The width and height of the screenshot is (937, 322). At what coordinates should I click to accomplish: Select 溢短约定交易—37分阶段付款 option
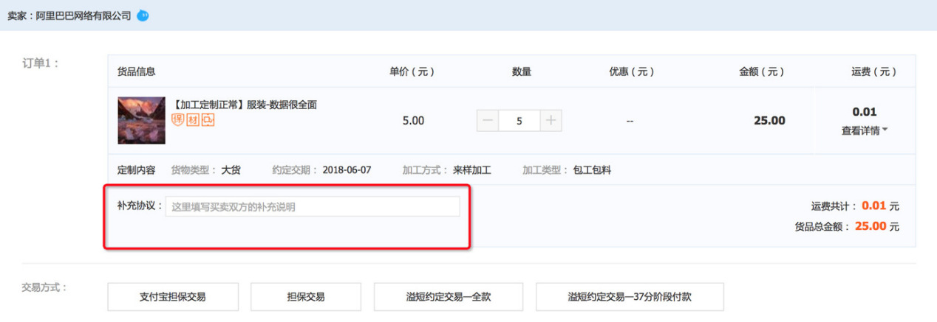point(630,297)
